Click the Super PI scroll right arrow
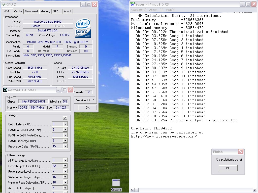The height and width of the screenshot is (193, 258). pyautogui.click(x=255, y=190)
